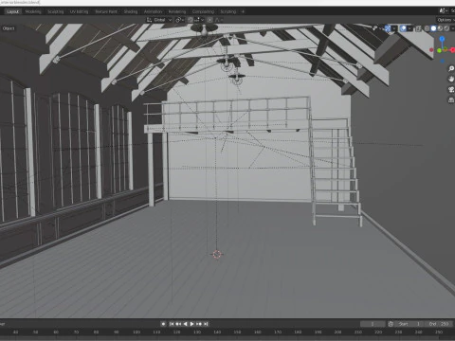Screen dimensions: 455x341
Task: Click frame 200 on the timeline ruler
Action: [337, 332]
